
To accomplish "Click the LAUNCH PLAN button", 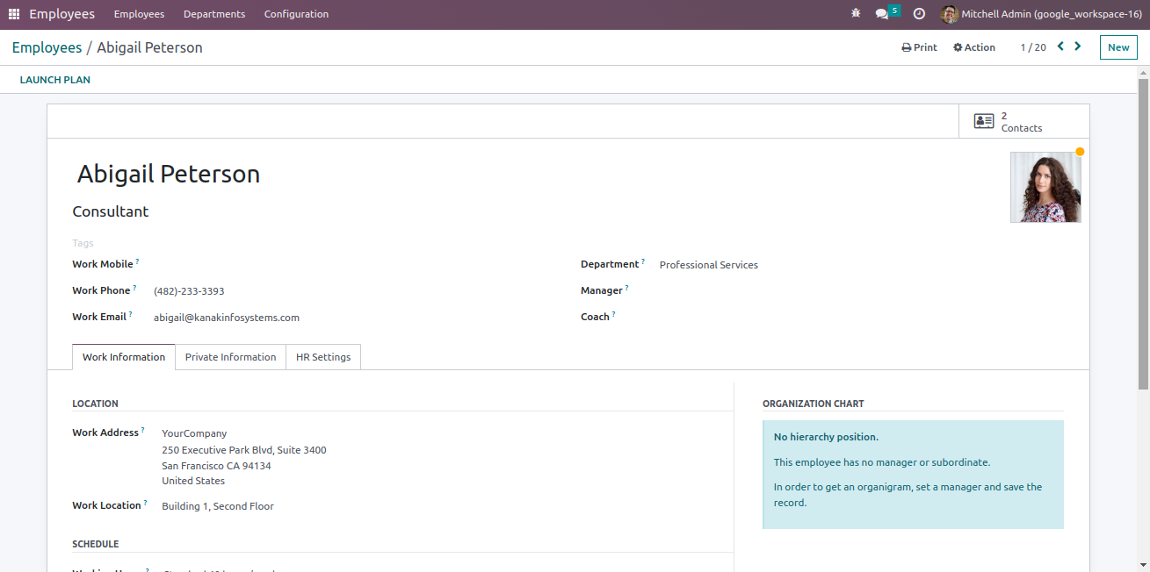I will coord(55,80).
